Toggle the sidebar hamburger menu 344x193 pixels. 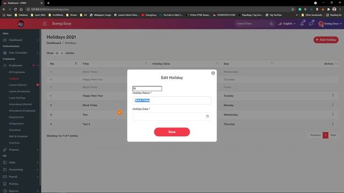coord(45,24)
